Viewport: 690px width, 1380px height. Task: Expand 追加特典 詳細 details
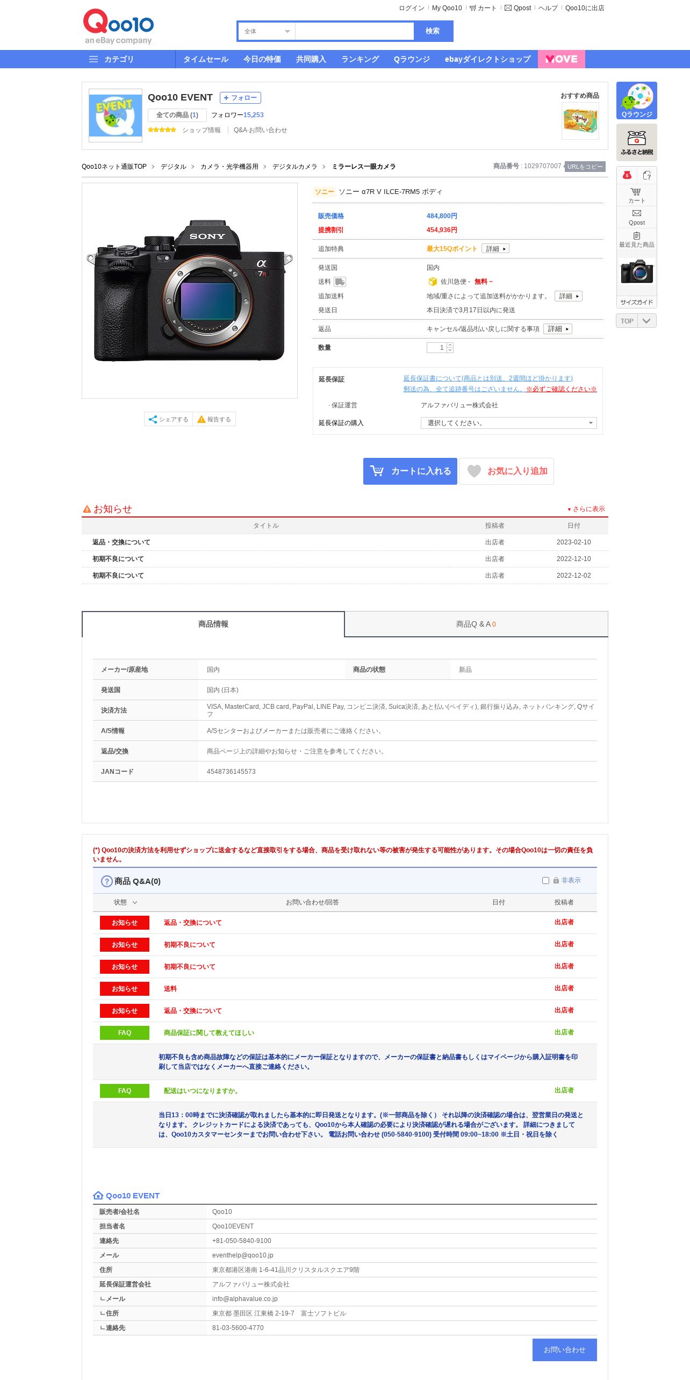pos(495,249)
